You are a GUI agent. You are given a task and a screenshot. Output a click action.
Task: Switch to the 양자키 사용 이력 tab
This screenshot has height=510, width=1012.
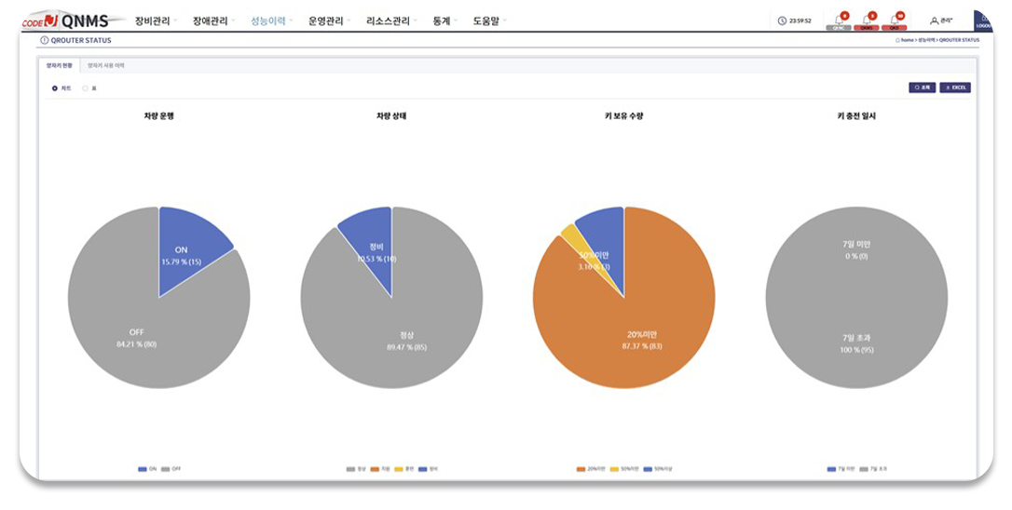106,65
